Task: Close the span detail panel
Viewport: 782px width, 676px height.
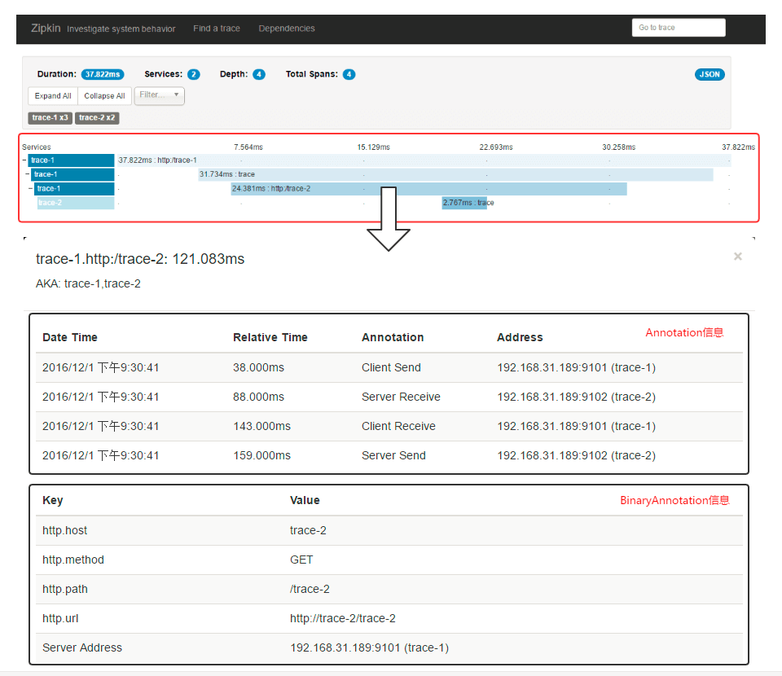Action: pyautogui.click(x=738, y=257)
